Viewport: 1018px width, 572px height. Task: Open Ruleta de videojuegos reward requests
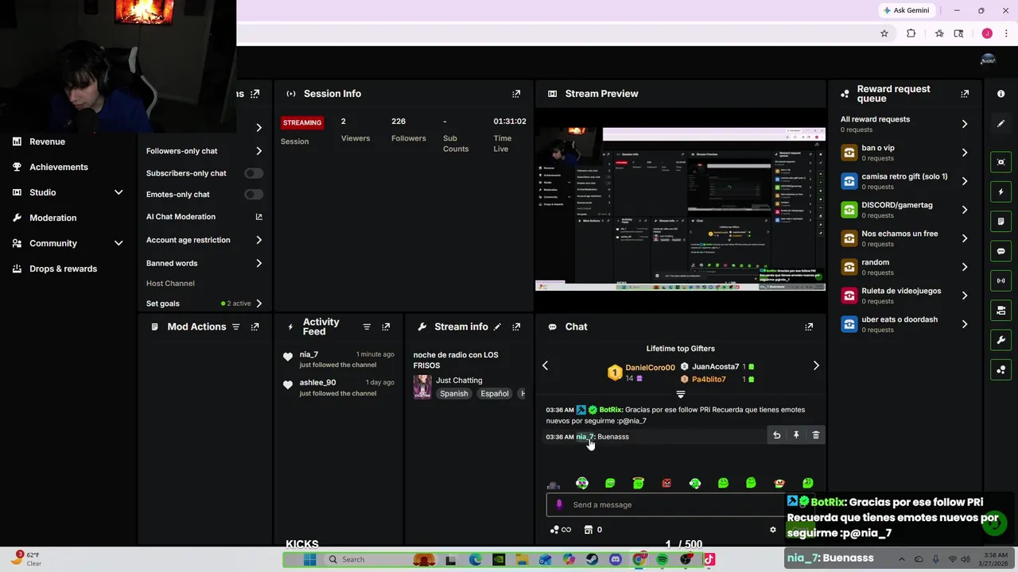(x=905, y=295)
